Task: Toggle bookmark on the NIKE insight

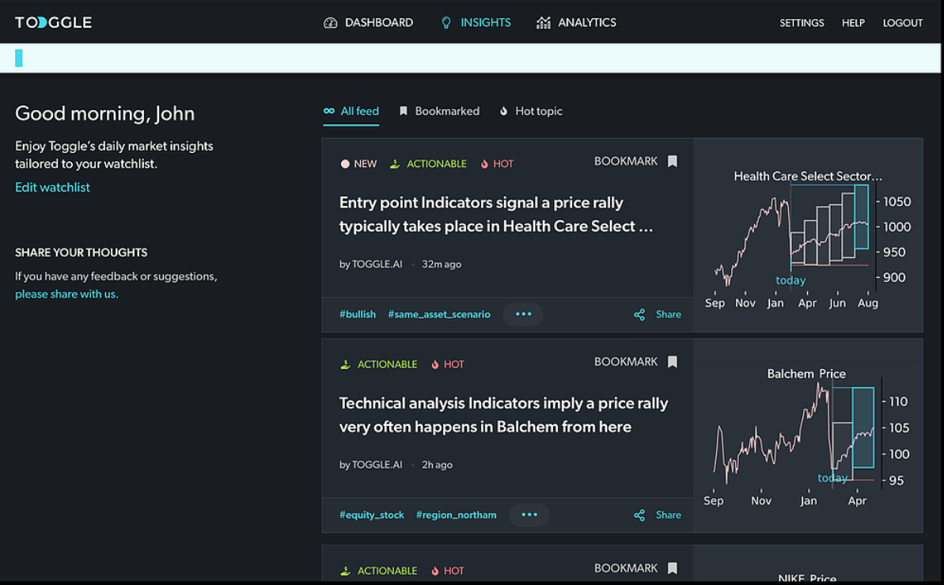Action: tap(673, 568)
